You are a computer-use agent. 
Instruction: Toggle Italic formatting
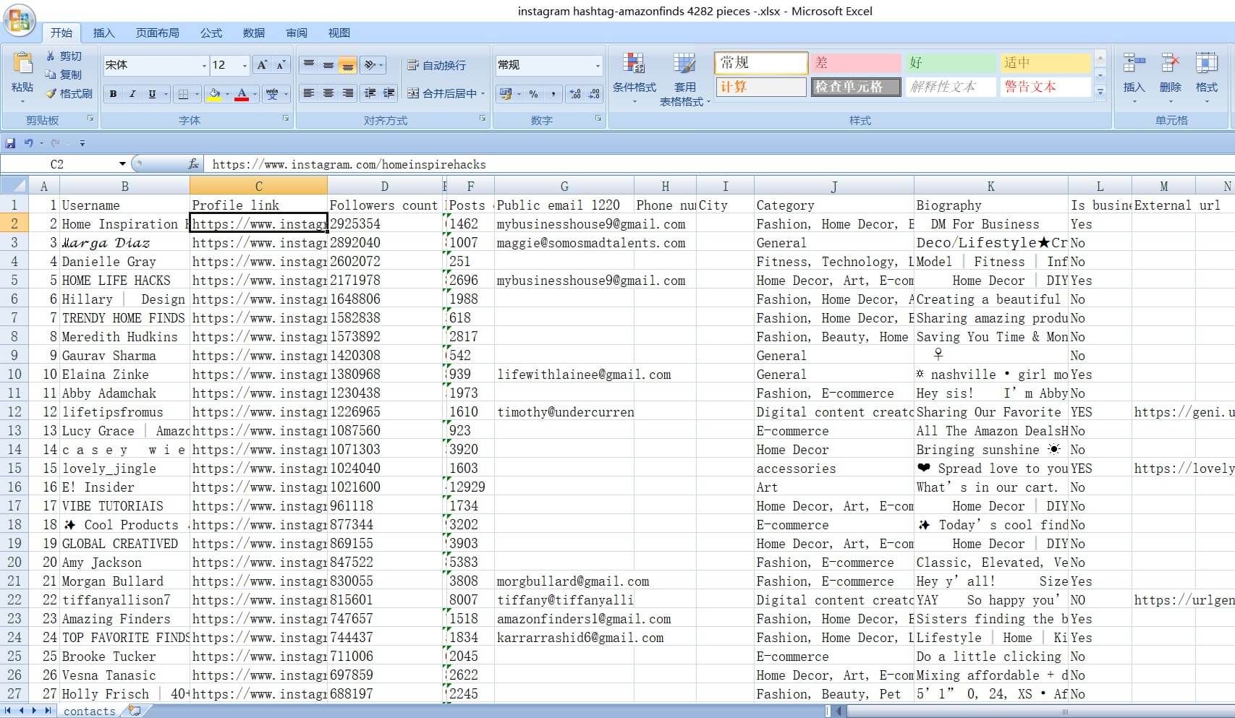132,94
